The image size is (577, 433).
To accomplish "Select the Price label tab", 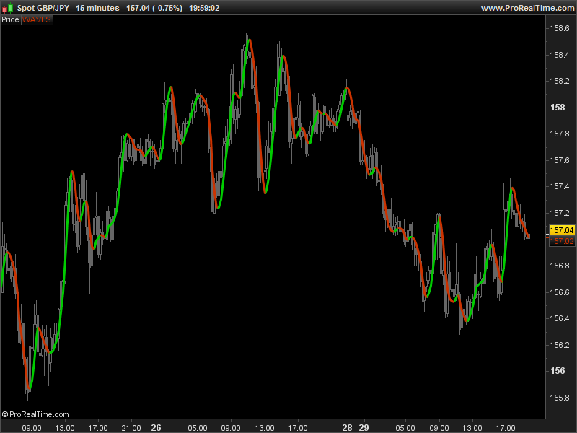I will tap(10, 20).
